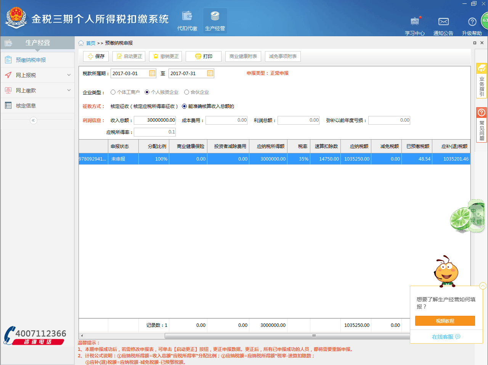Open the 网上报税 sidebar menu
Viewport: 488px width, 365px height.
(x=37, y=75)
